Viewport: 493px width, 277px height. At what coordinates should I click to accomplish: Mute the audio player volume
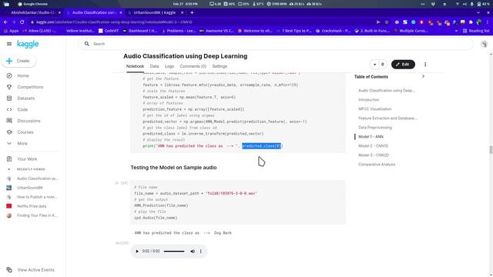pos(193,252)
